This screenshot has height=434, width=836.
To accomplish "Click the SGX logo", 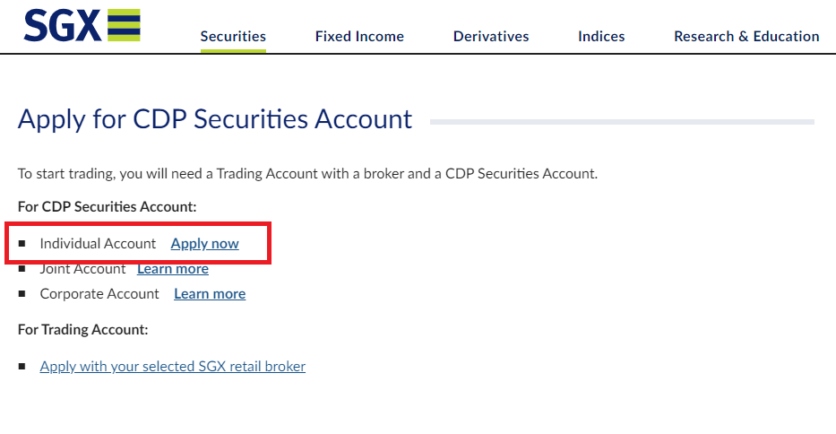I will point(82,25).
